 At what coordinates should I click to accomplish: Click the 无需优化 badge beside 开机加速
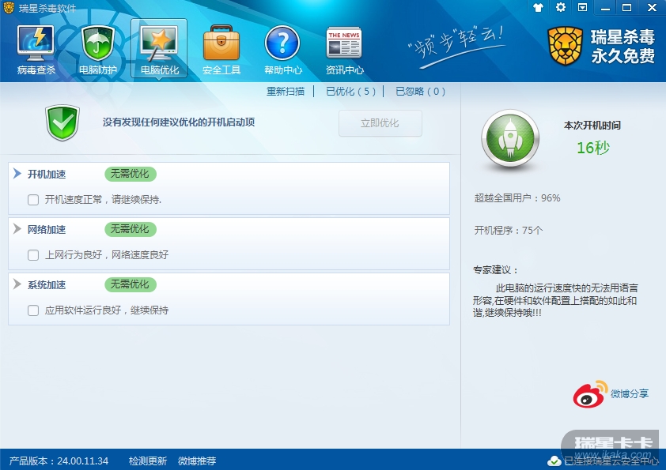131,174
